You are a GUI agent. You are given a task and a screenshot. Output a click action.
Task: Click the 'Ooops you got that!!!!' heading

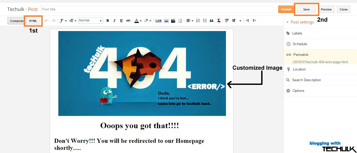(140, 126)
